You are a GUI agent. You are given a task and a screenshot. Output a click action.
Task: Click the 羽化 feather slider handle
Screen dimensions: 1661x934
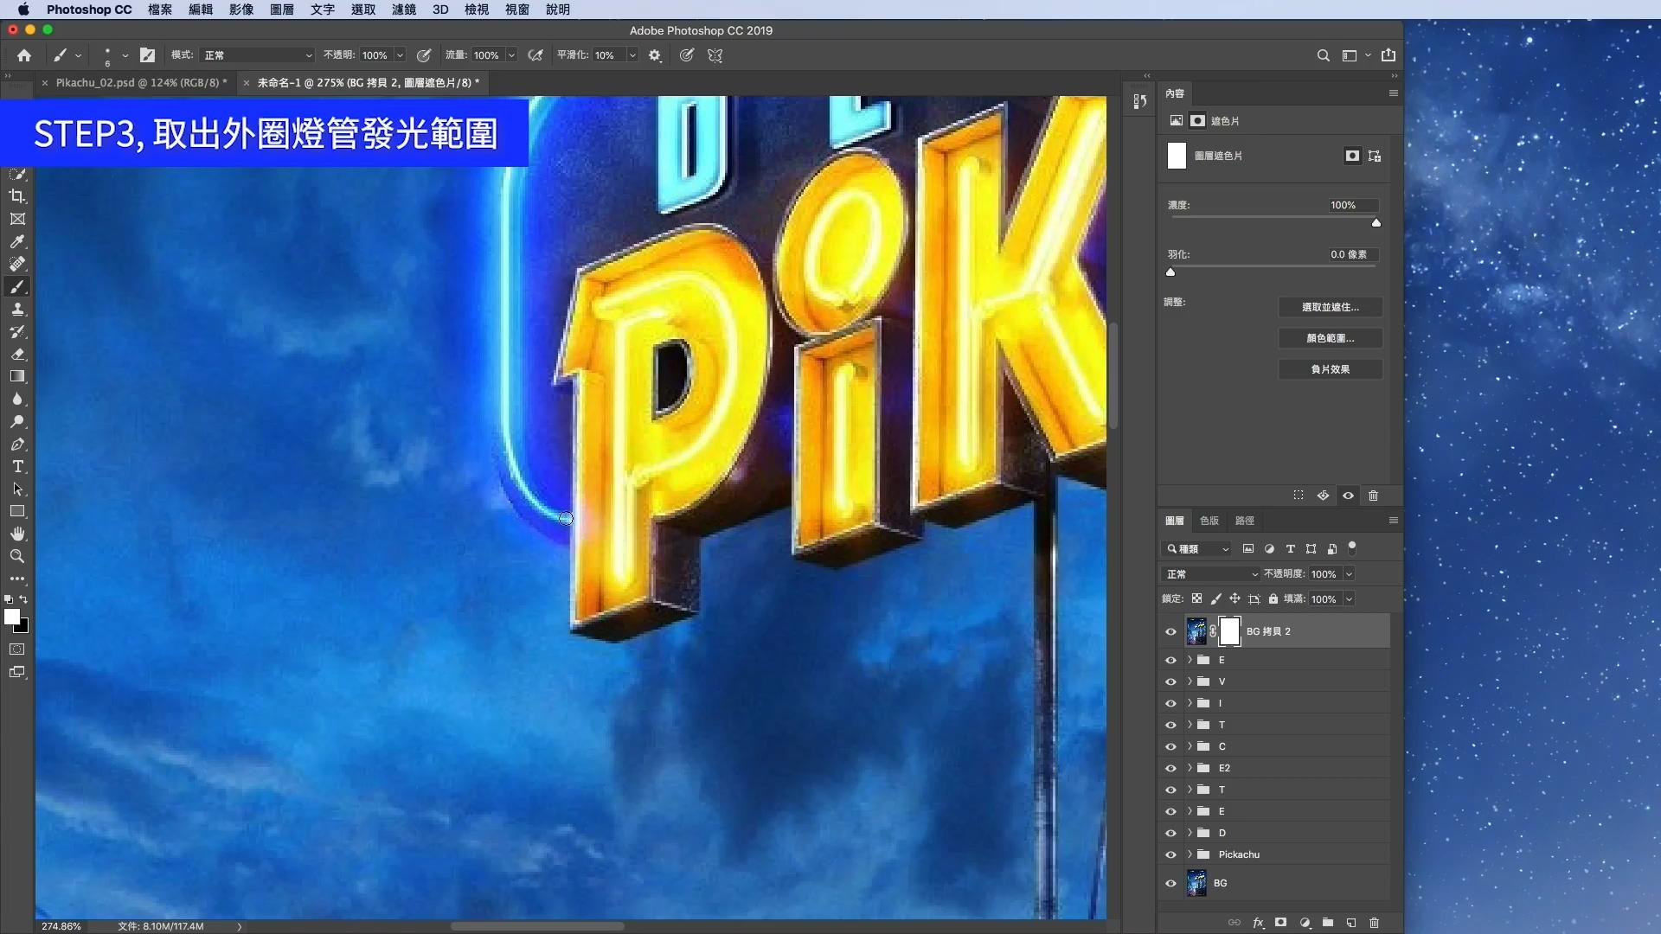click(x=1170, y=272)
